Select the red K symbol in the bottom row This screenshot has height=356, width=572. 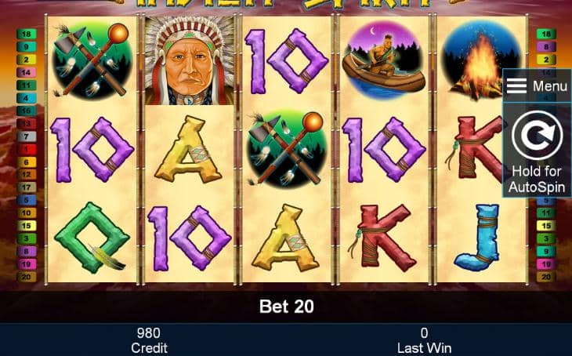pos(384,237)
